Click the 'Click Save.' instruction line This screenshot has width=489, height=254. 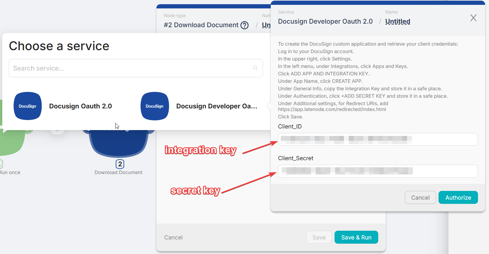coord(290,117)
